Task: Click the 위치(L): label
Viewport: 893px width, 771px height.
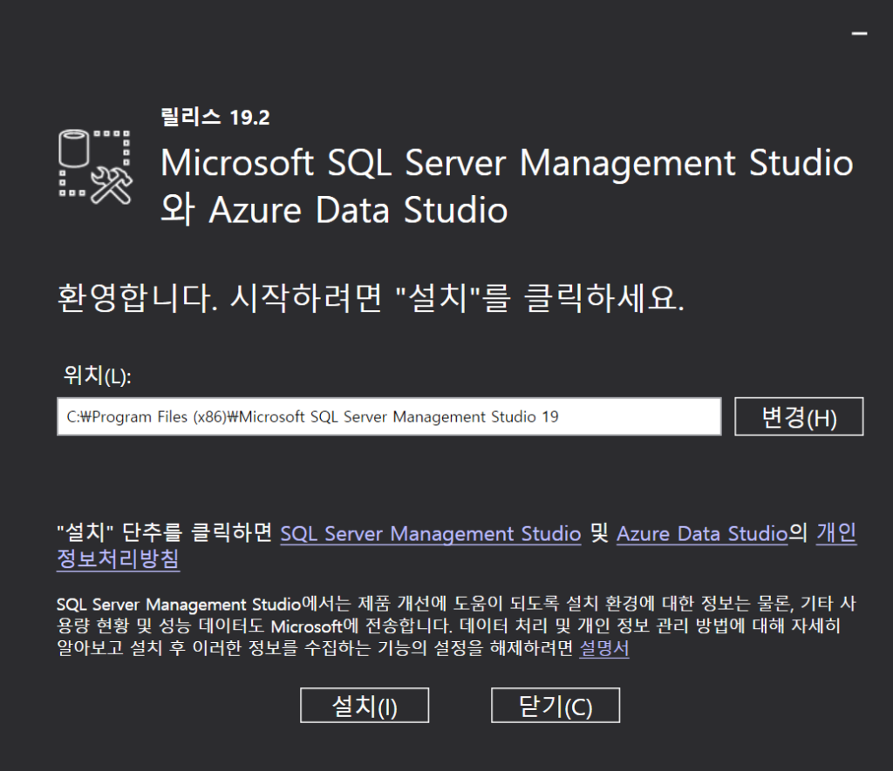Action: pyautogui.click(x=97, y=375)
